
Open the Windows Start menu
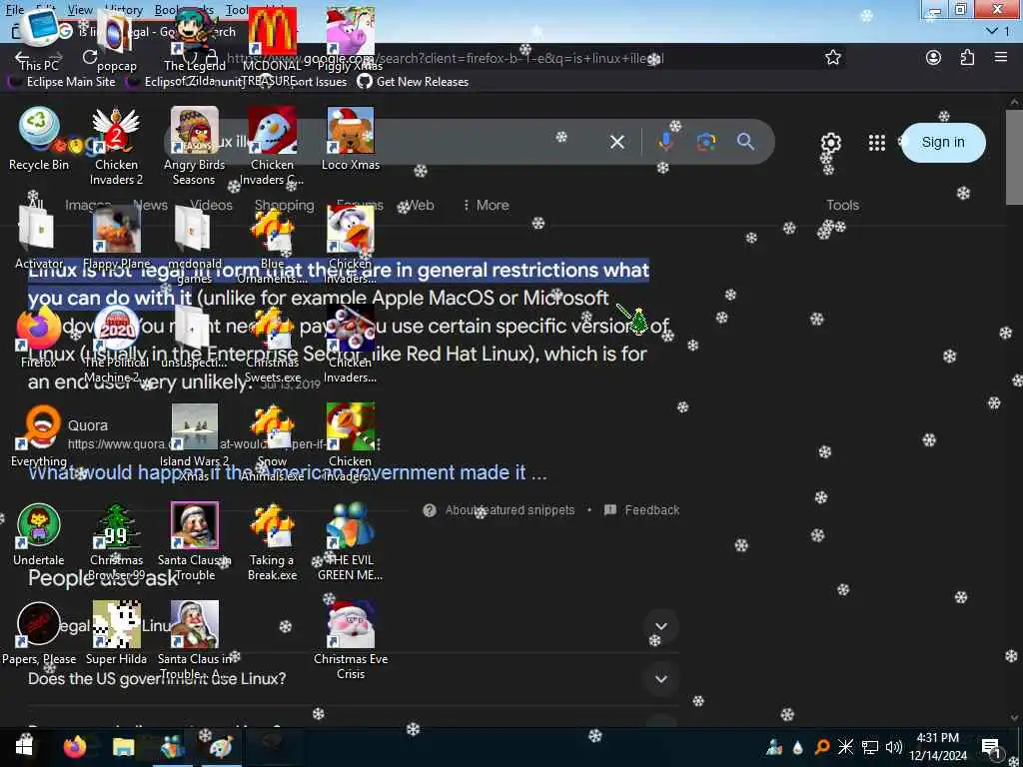coord(24,747)
